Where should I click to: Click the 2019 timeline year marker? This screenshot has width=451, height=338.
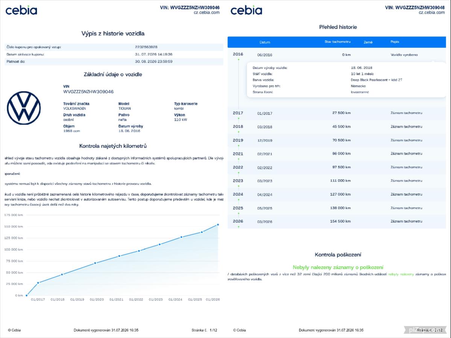tap(238, 140)
